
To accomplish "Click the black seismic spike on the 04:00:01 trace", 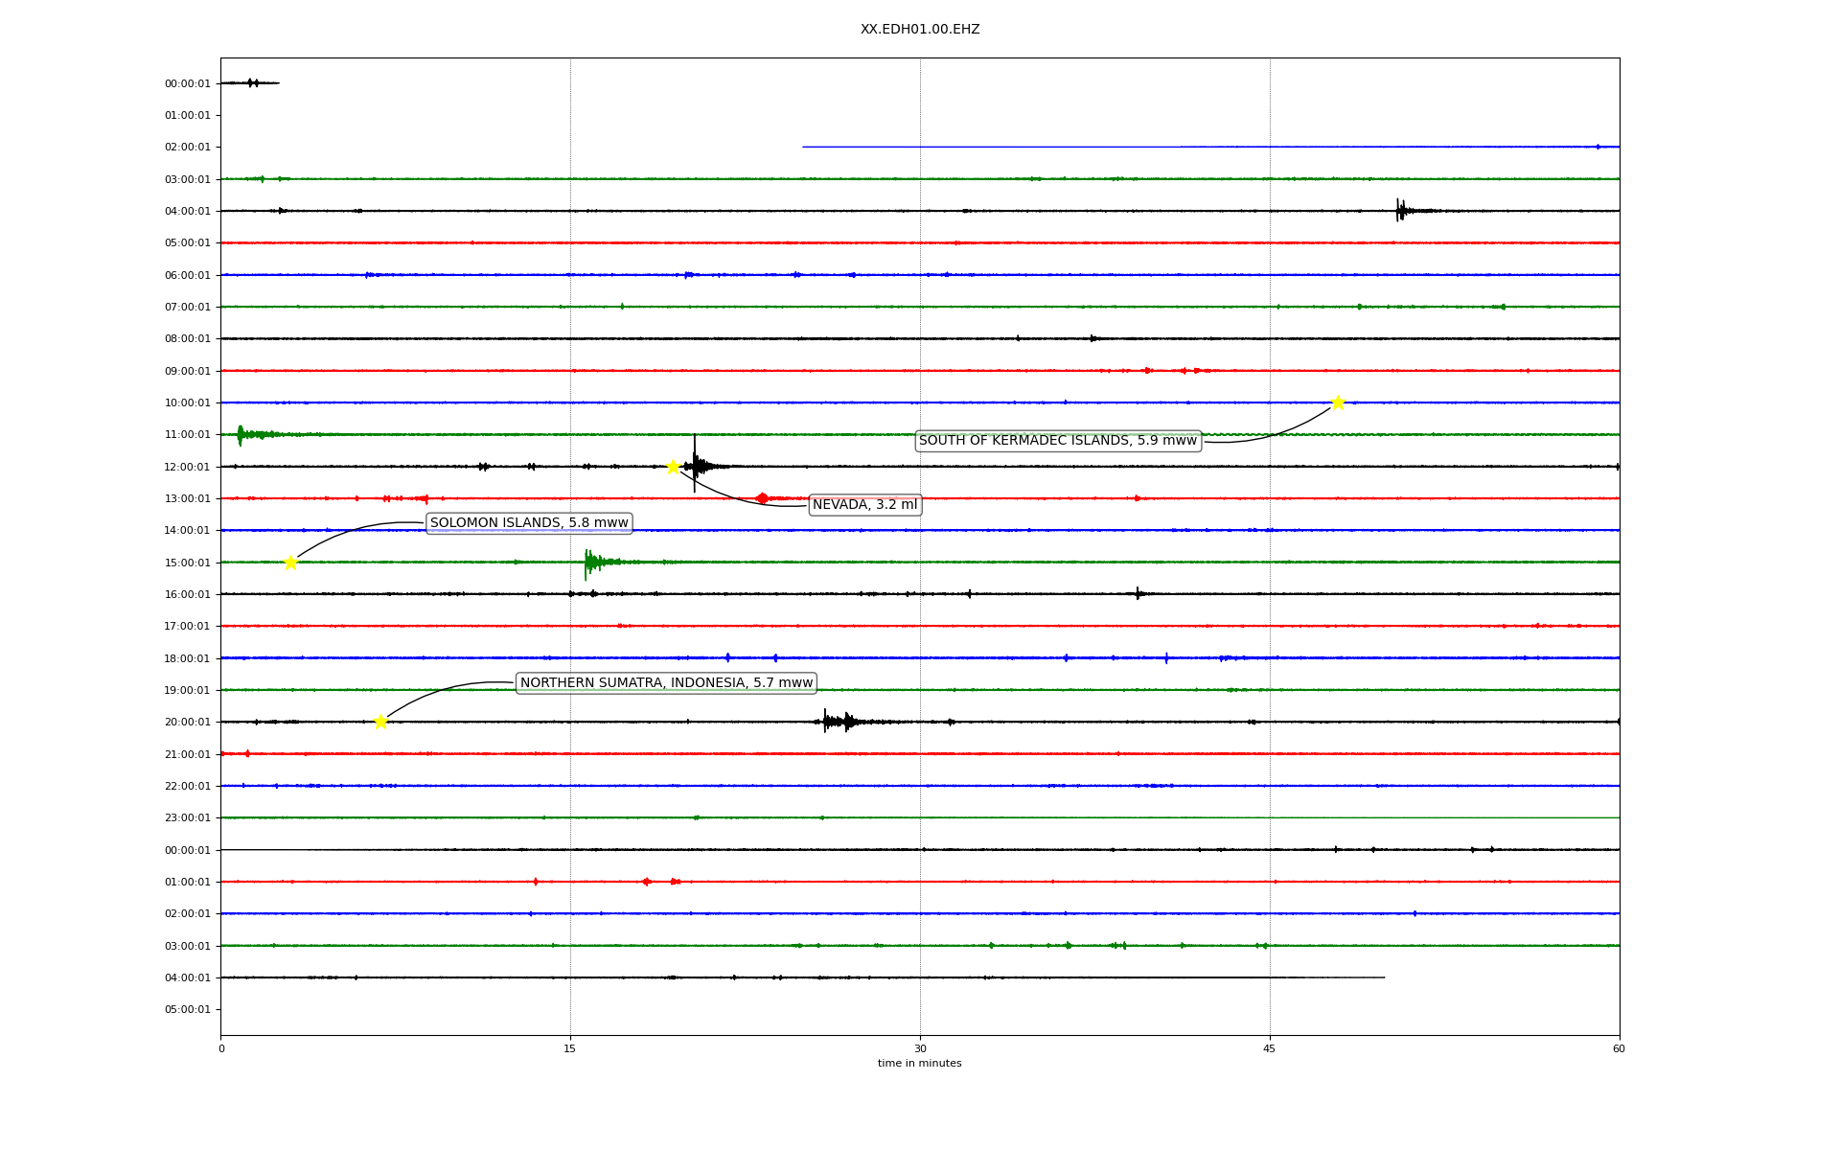I will point(1401,210).
